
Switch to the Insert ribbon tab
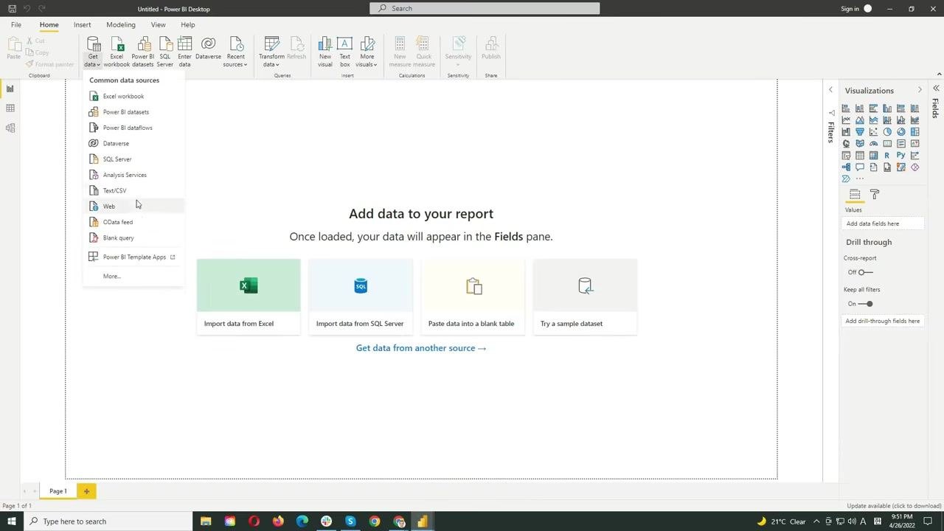coord(83,25)
